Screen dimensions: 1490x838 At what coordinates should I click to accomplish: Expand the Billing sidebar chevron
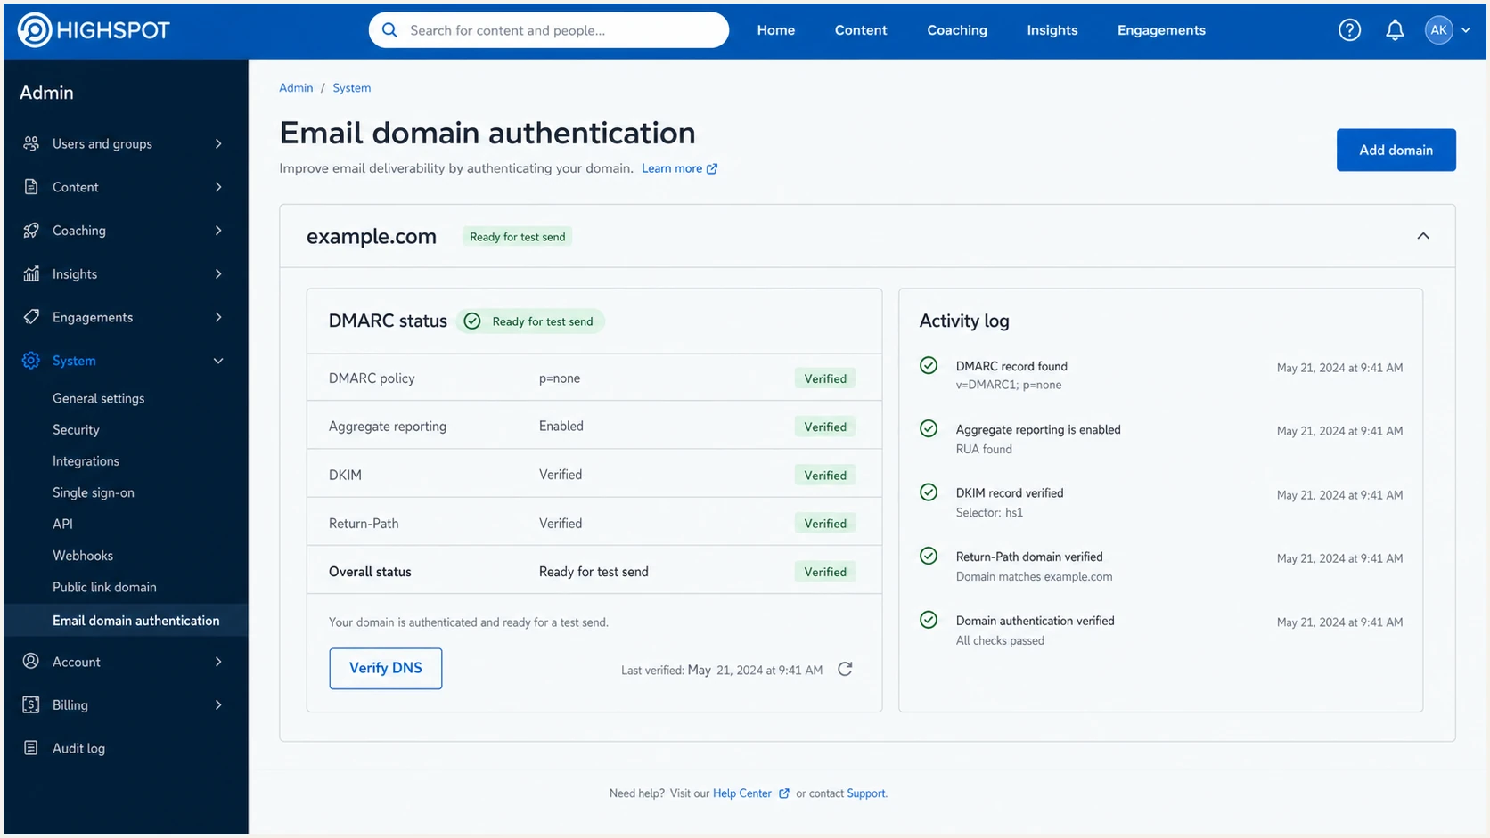pos(218,704)
